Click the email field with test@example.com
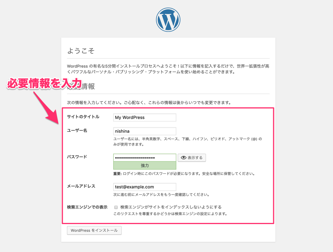Viewport: 333px width, 252px height. tap(145, 187)
